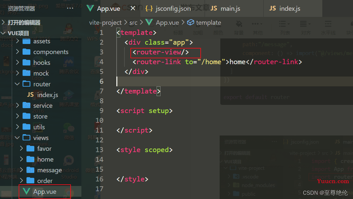The width and height of the screenshot is (353, 199).
Task: Expand the mock folder chevron
Action: tap(18, 73)
